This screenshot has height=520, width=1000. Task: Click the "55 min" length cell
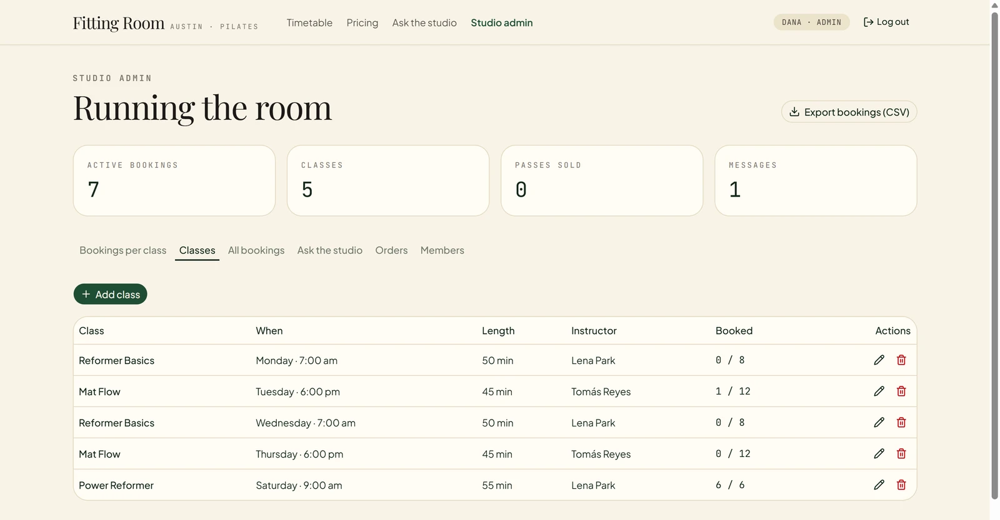497,485
